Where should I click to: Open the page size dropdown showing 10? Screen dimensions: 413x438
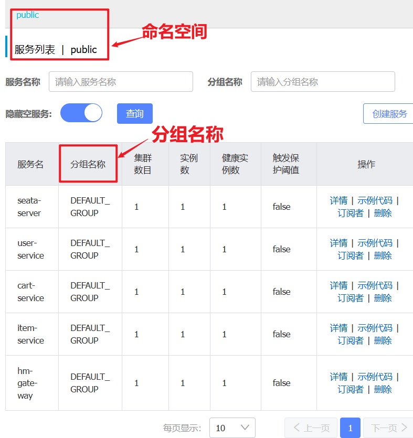[232, 428]
